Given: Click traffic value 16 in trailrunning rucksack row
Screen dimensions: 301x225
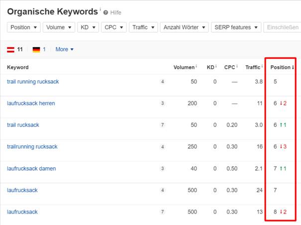Looking at the screenshot, I should 260,147.
